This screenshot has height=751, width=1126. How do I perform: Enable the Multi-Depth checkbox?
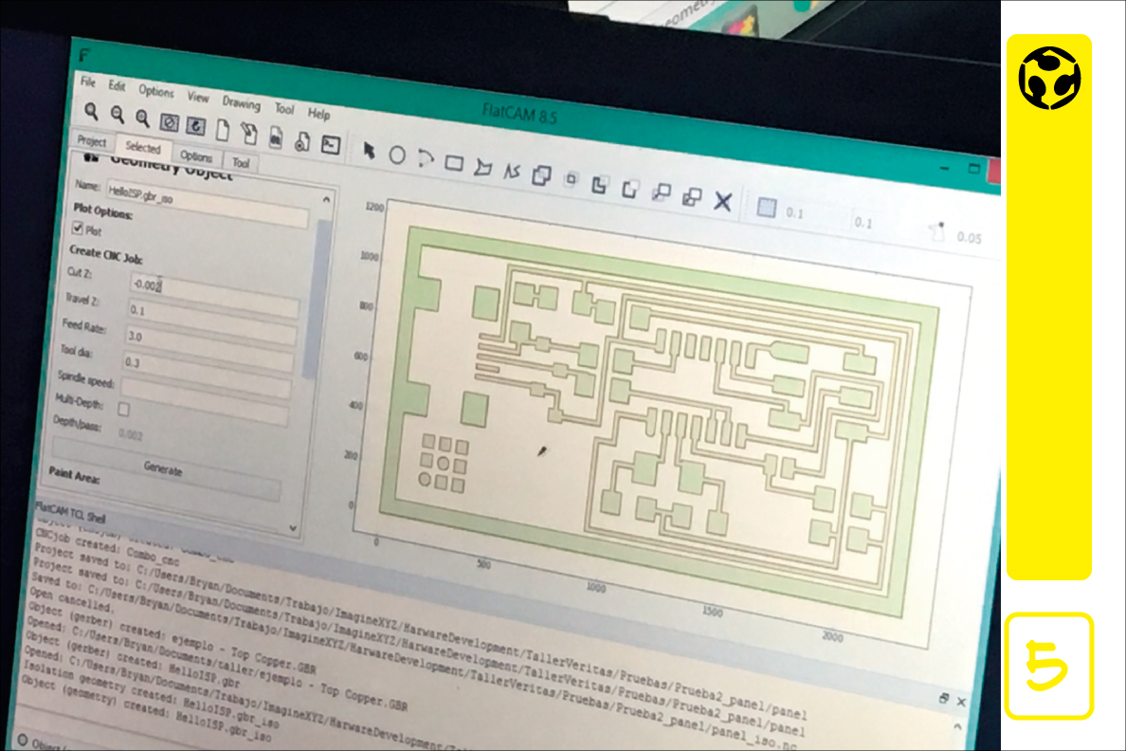[123, 409]
